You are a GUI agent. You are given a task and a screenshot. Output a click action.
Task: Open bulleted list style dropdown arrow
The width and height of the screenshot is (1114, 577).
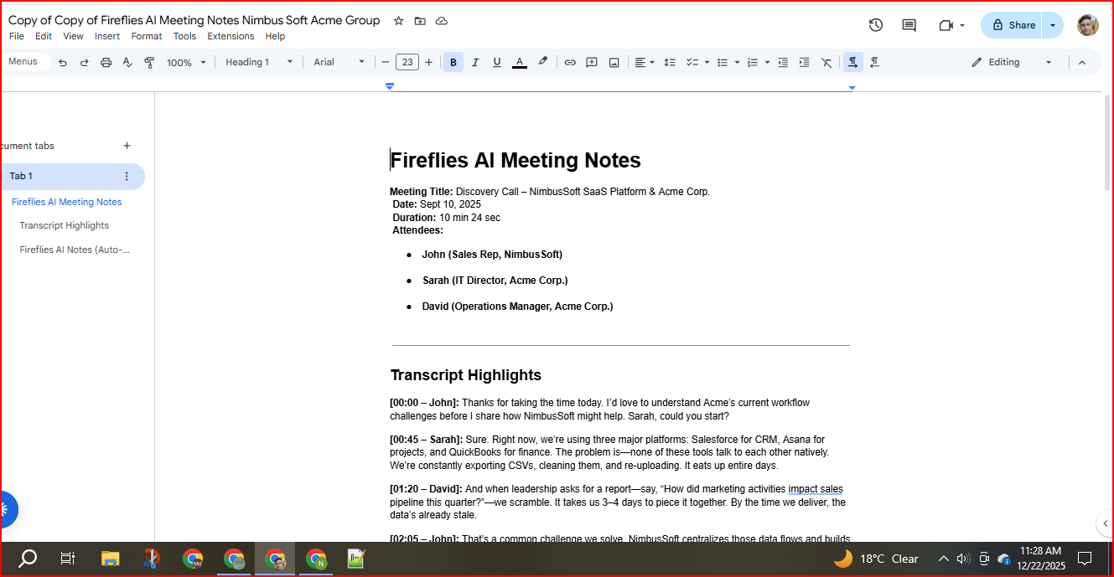tap(737, 62)
